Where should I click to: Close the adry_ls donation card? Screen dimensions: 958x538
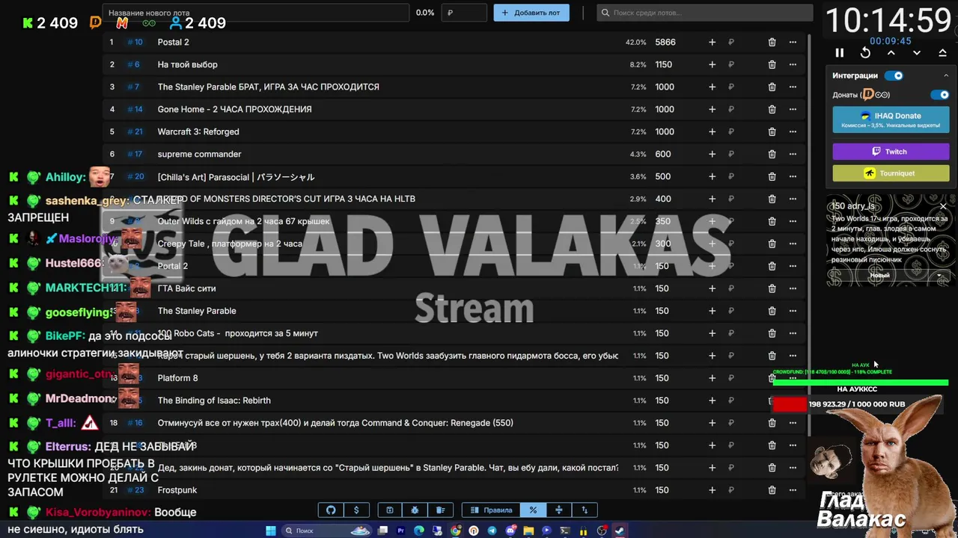(x=943, y=206)
